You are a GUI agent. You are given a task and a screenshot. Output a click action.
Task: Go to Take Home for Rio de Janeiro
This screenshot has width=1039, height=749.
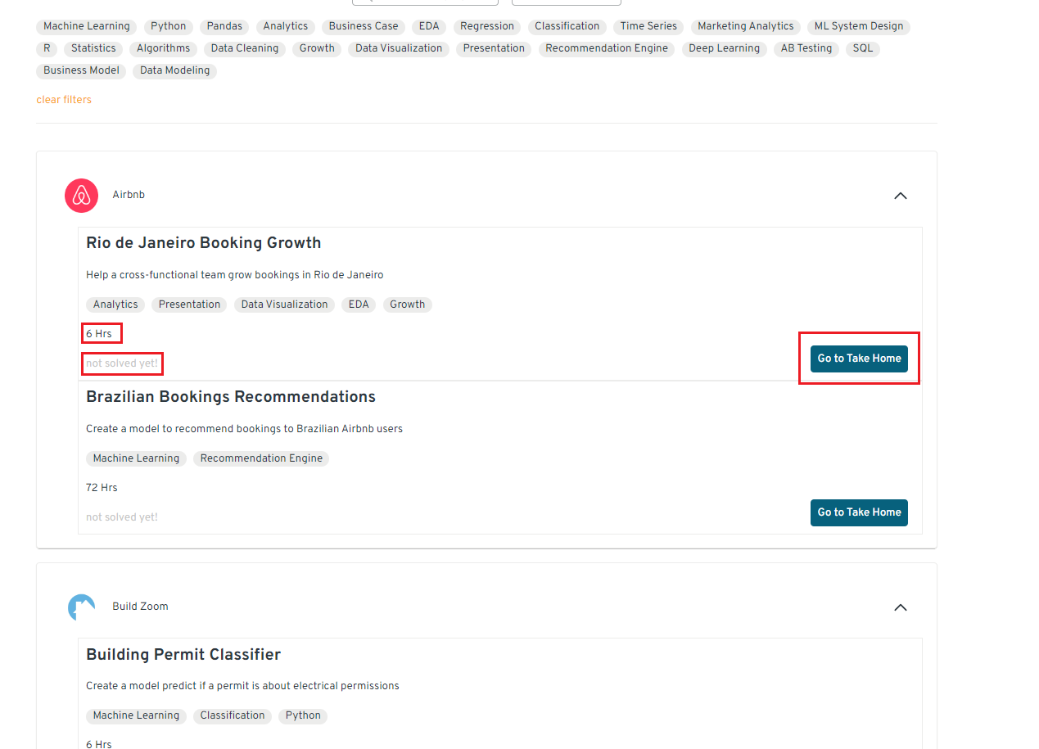859,359
